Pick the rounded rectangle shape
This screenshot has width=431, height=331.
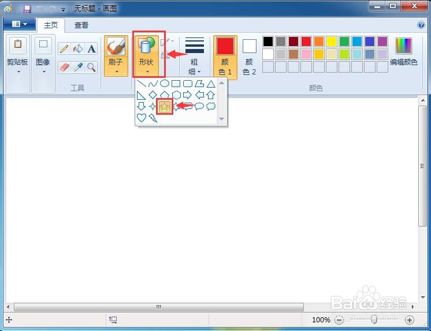click(187, 84)
